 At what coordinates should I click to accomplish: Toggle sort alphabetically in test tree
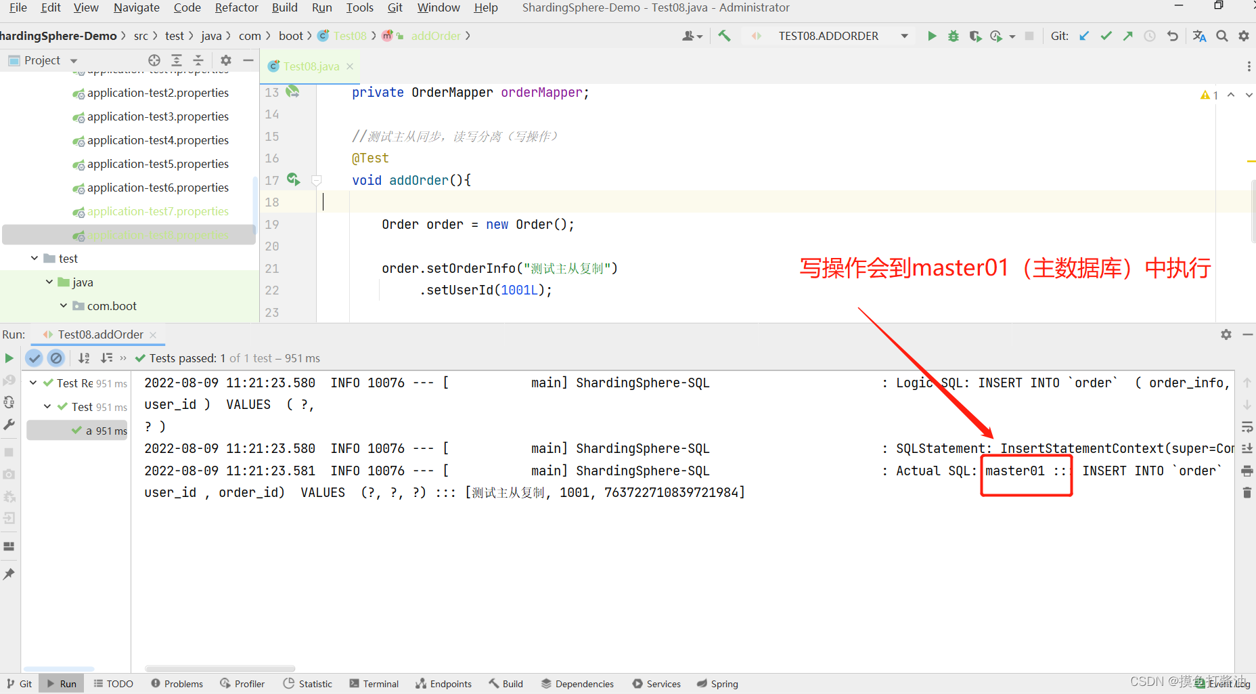click(84, 358)
